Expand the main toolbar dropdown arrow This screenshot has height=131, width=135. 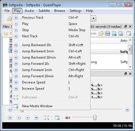point(93,18)
